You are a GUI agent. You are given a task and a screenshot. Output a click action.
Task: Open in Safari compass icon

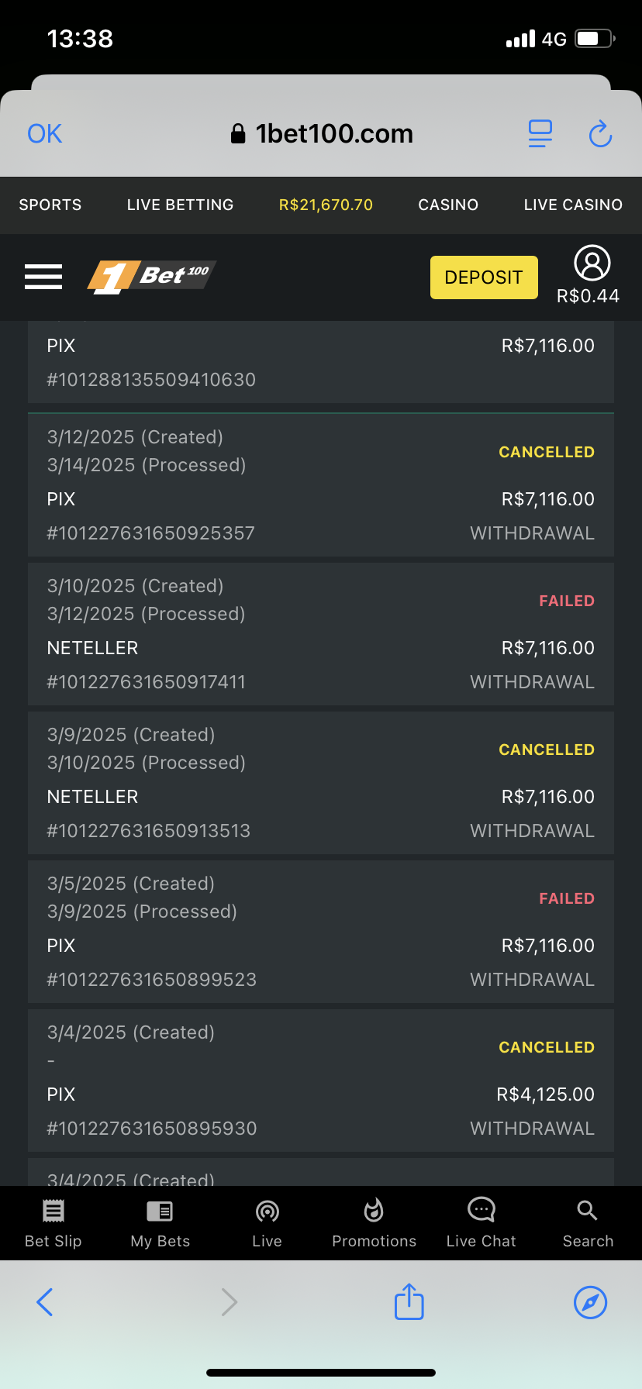pos(590,1301)
